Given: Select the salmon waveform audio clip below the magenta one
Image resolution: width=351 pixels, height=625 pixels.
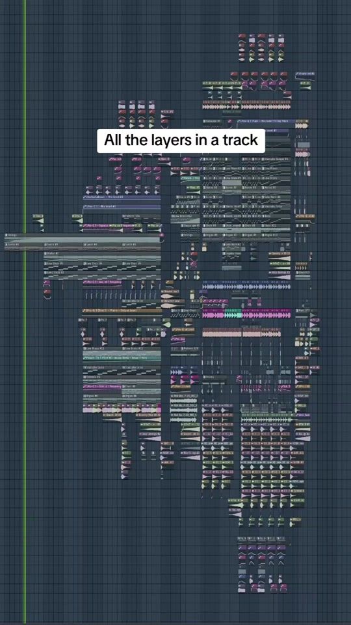Looking at the screenshot, I should point(242,332).
